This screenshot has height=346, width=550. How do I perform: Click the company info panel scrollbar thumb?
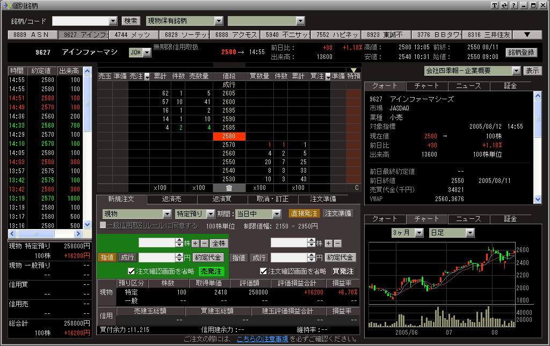click(x=538, y=119)
